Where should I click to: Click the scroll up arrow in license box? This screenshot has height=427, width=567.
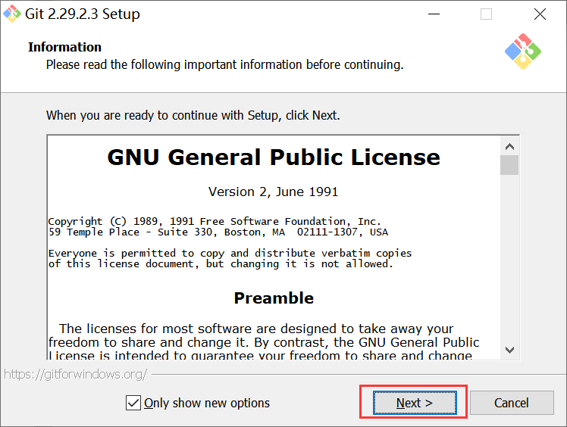pyautogui.click(x=509, y=146)
